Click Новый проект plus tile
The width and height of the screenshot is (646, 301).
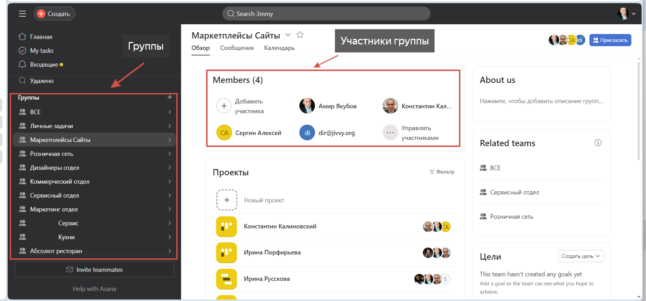227,200
